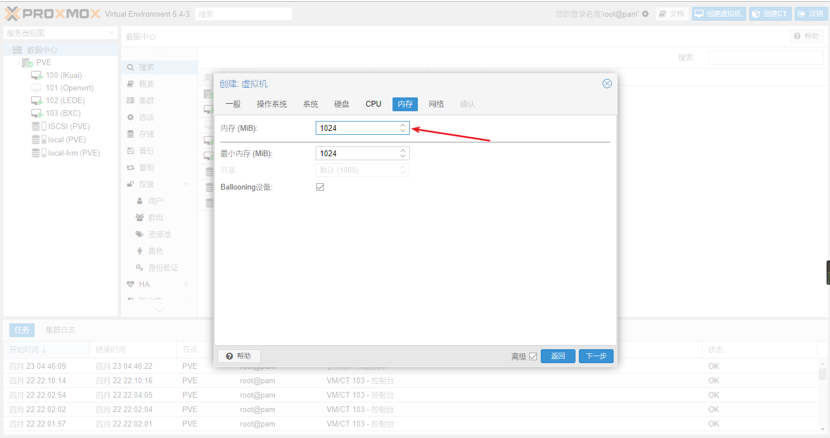830x438 pixels.
Task: Select the local-lvm (PVE) storage
Action: pyautogui.click(x=61, y=153)
